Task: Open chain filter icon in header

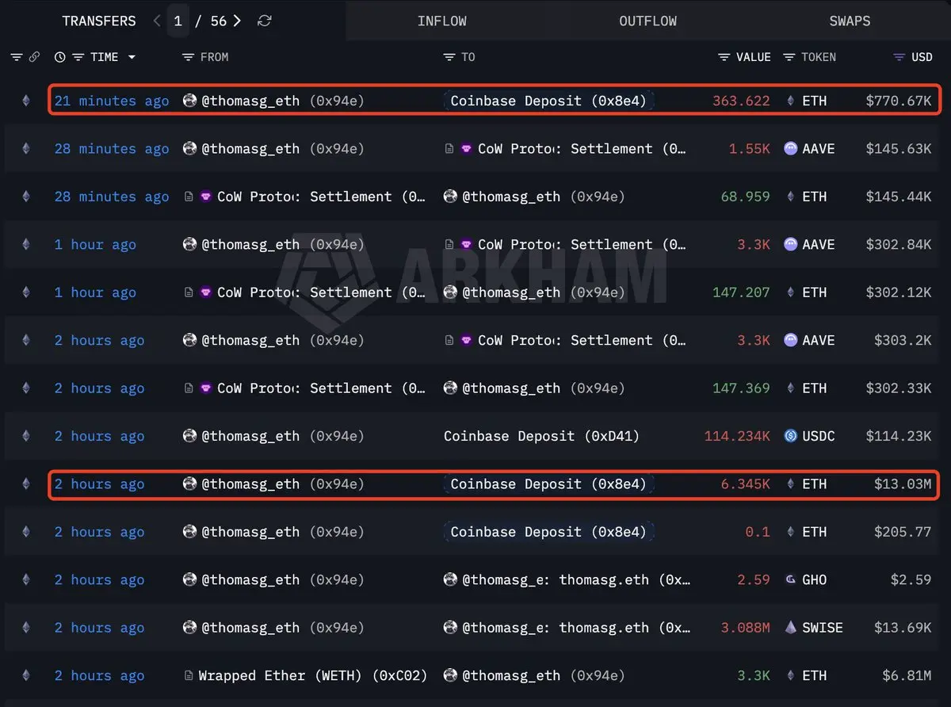Action: tap(17, 57)
